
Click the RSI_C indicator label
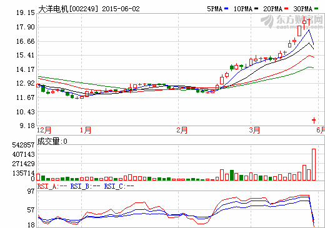click(119, 186)
